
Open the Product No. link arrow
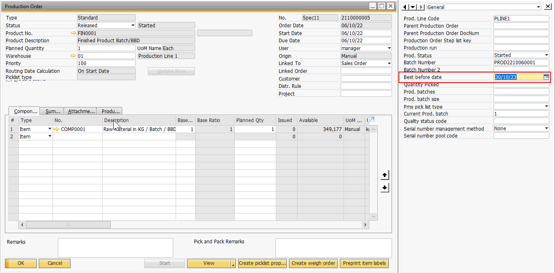coord(73,33)
